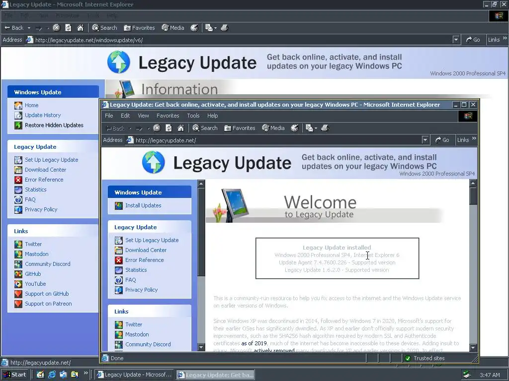Open Search in background window toolbar

tap(104, 28)
